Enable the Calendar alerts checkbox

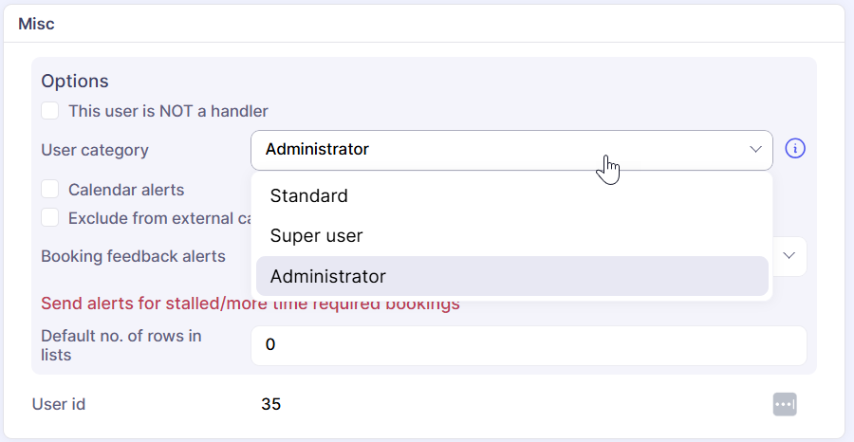(50, 190)
